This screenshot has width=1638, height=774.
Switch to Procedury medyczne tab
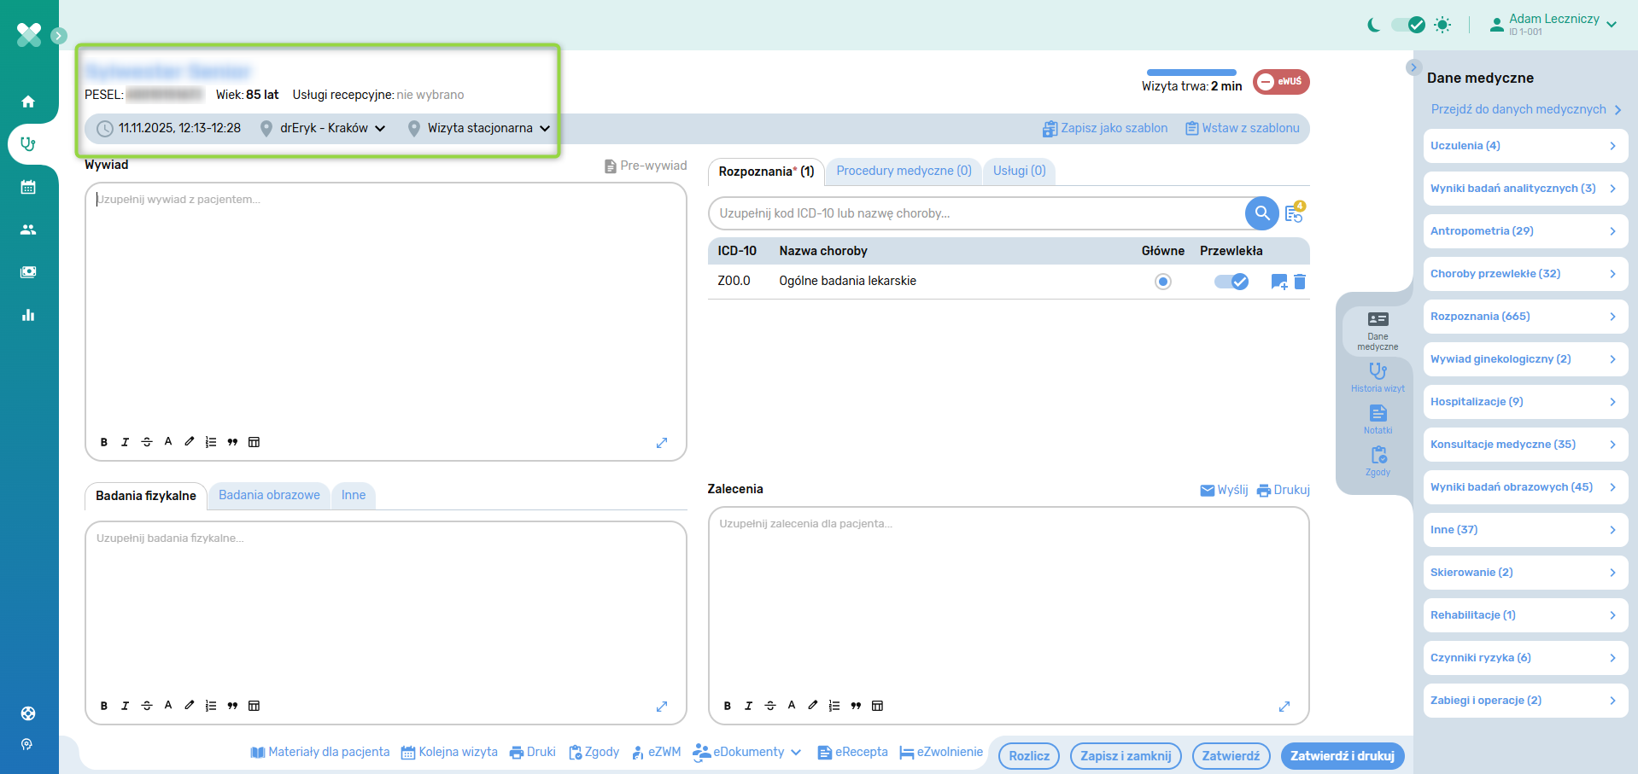click(x=904, y=171)
